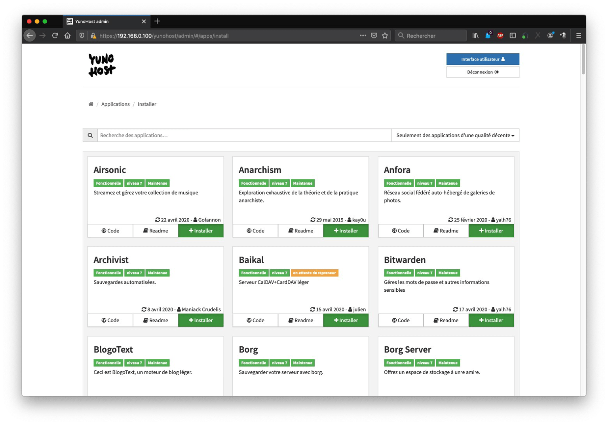
Task: Click the application search field
Action: point(244,135)
